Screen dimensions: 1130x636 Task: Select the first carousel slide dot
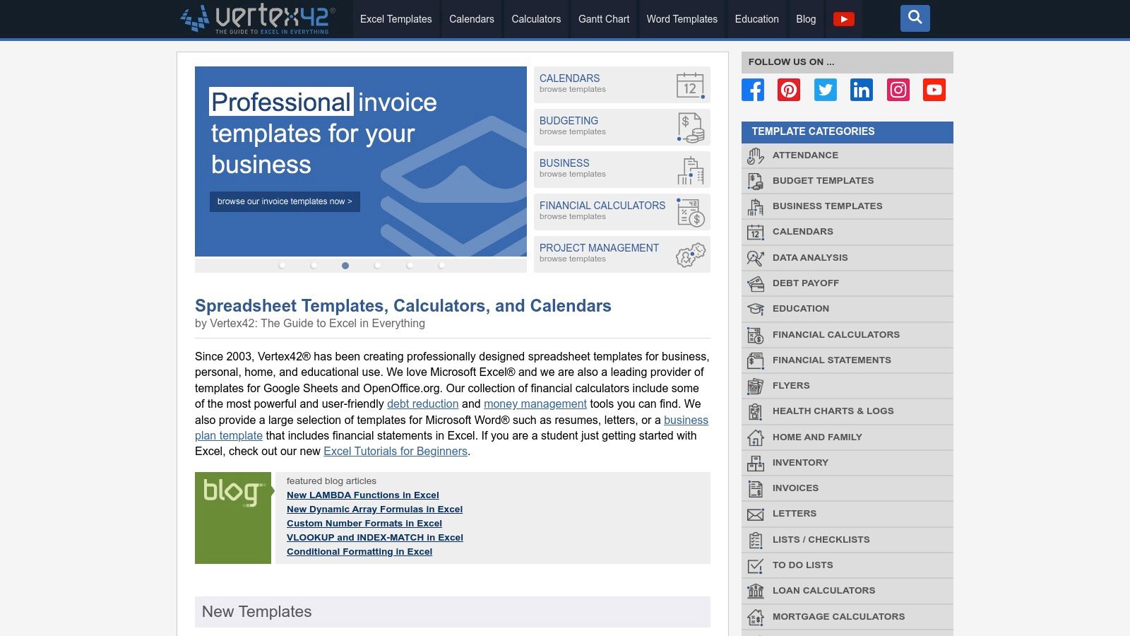click(282, 266)
